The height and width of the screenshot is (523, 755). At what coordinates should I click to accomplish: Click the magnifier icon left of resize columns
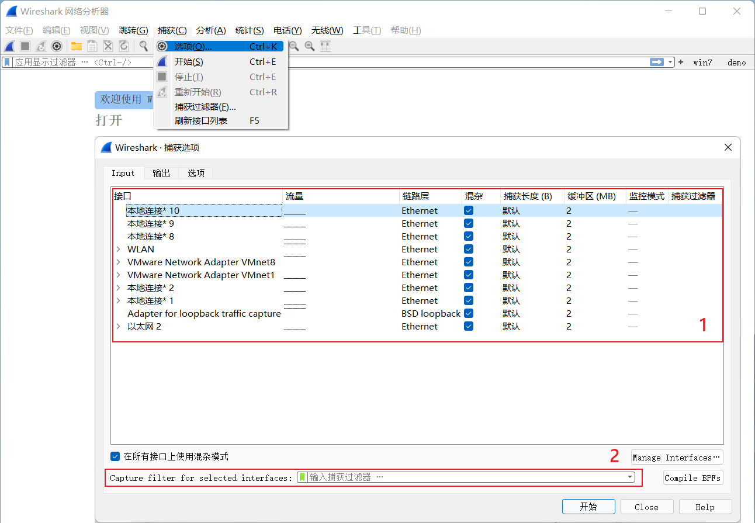pyautogui.click(x=310, y=46)
